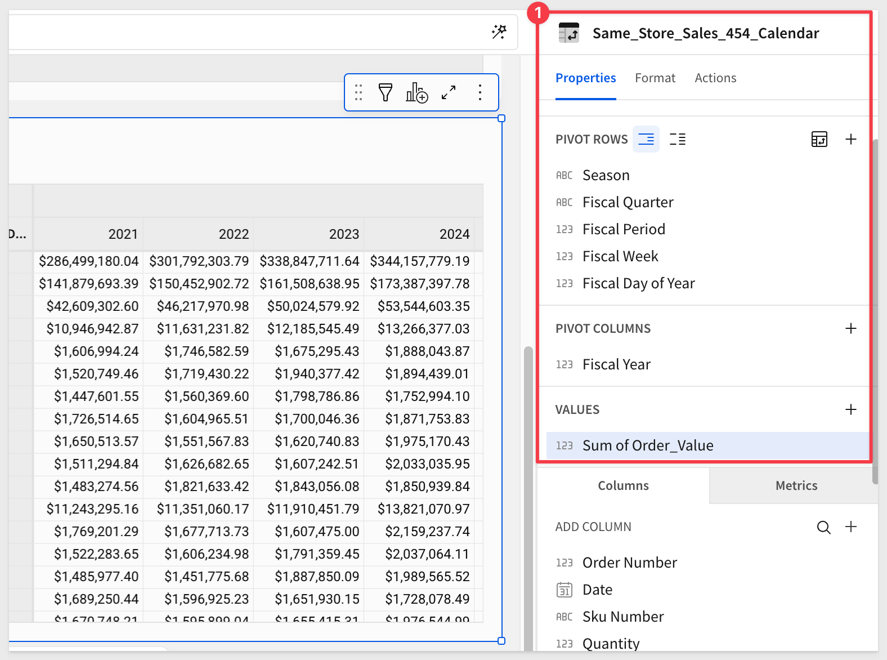Select the Sum of Order_Value field

pyautogui.click(x=648, y=445)
